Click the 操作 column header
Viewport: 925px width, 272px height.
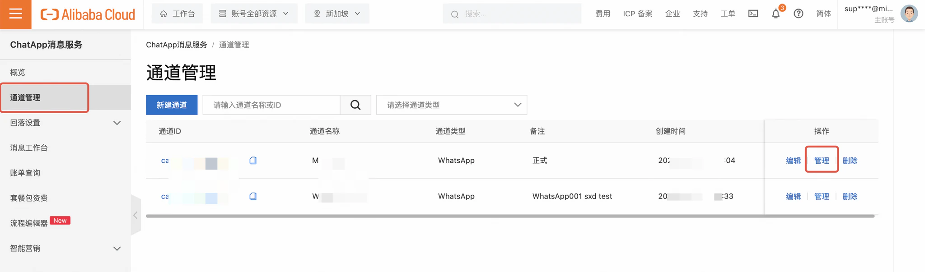pos(822,131)
